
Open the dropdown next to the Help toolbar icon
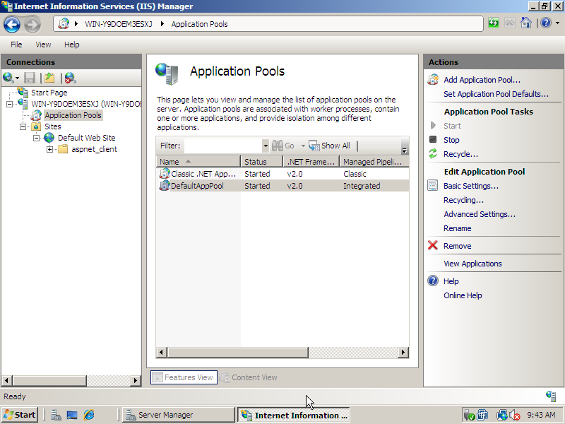(x=557, y=23)
